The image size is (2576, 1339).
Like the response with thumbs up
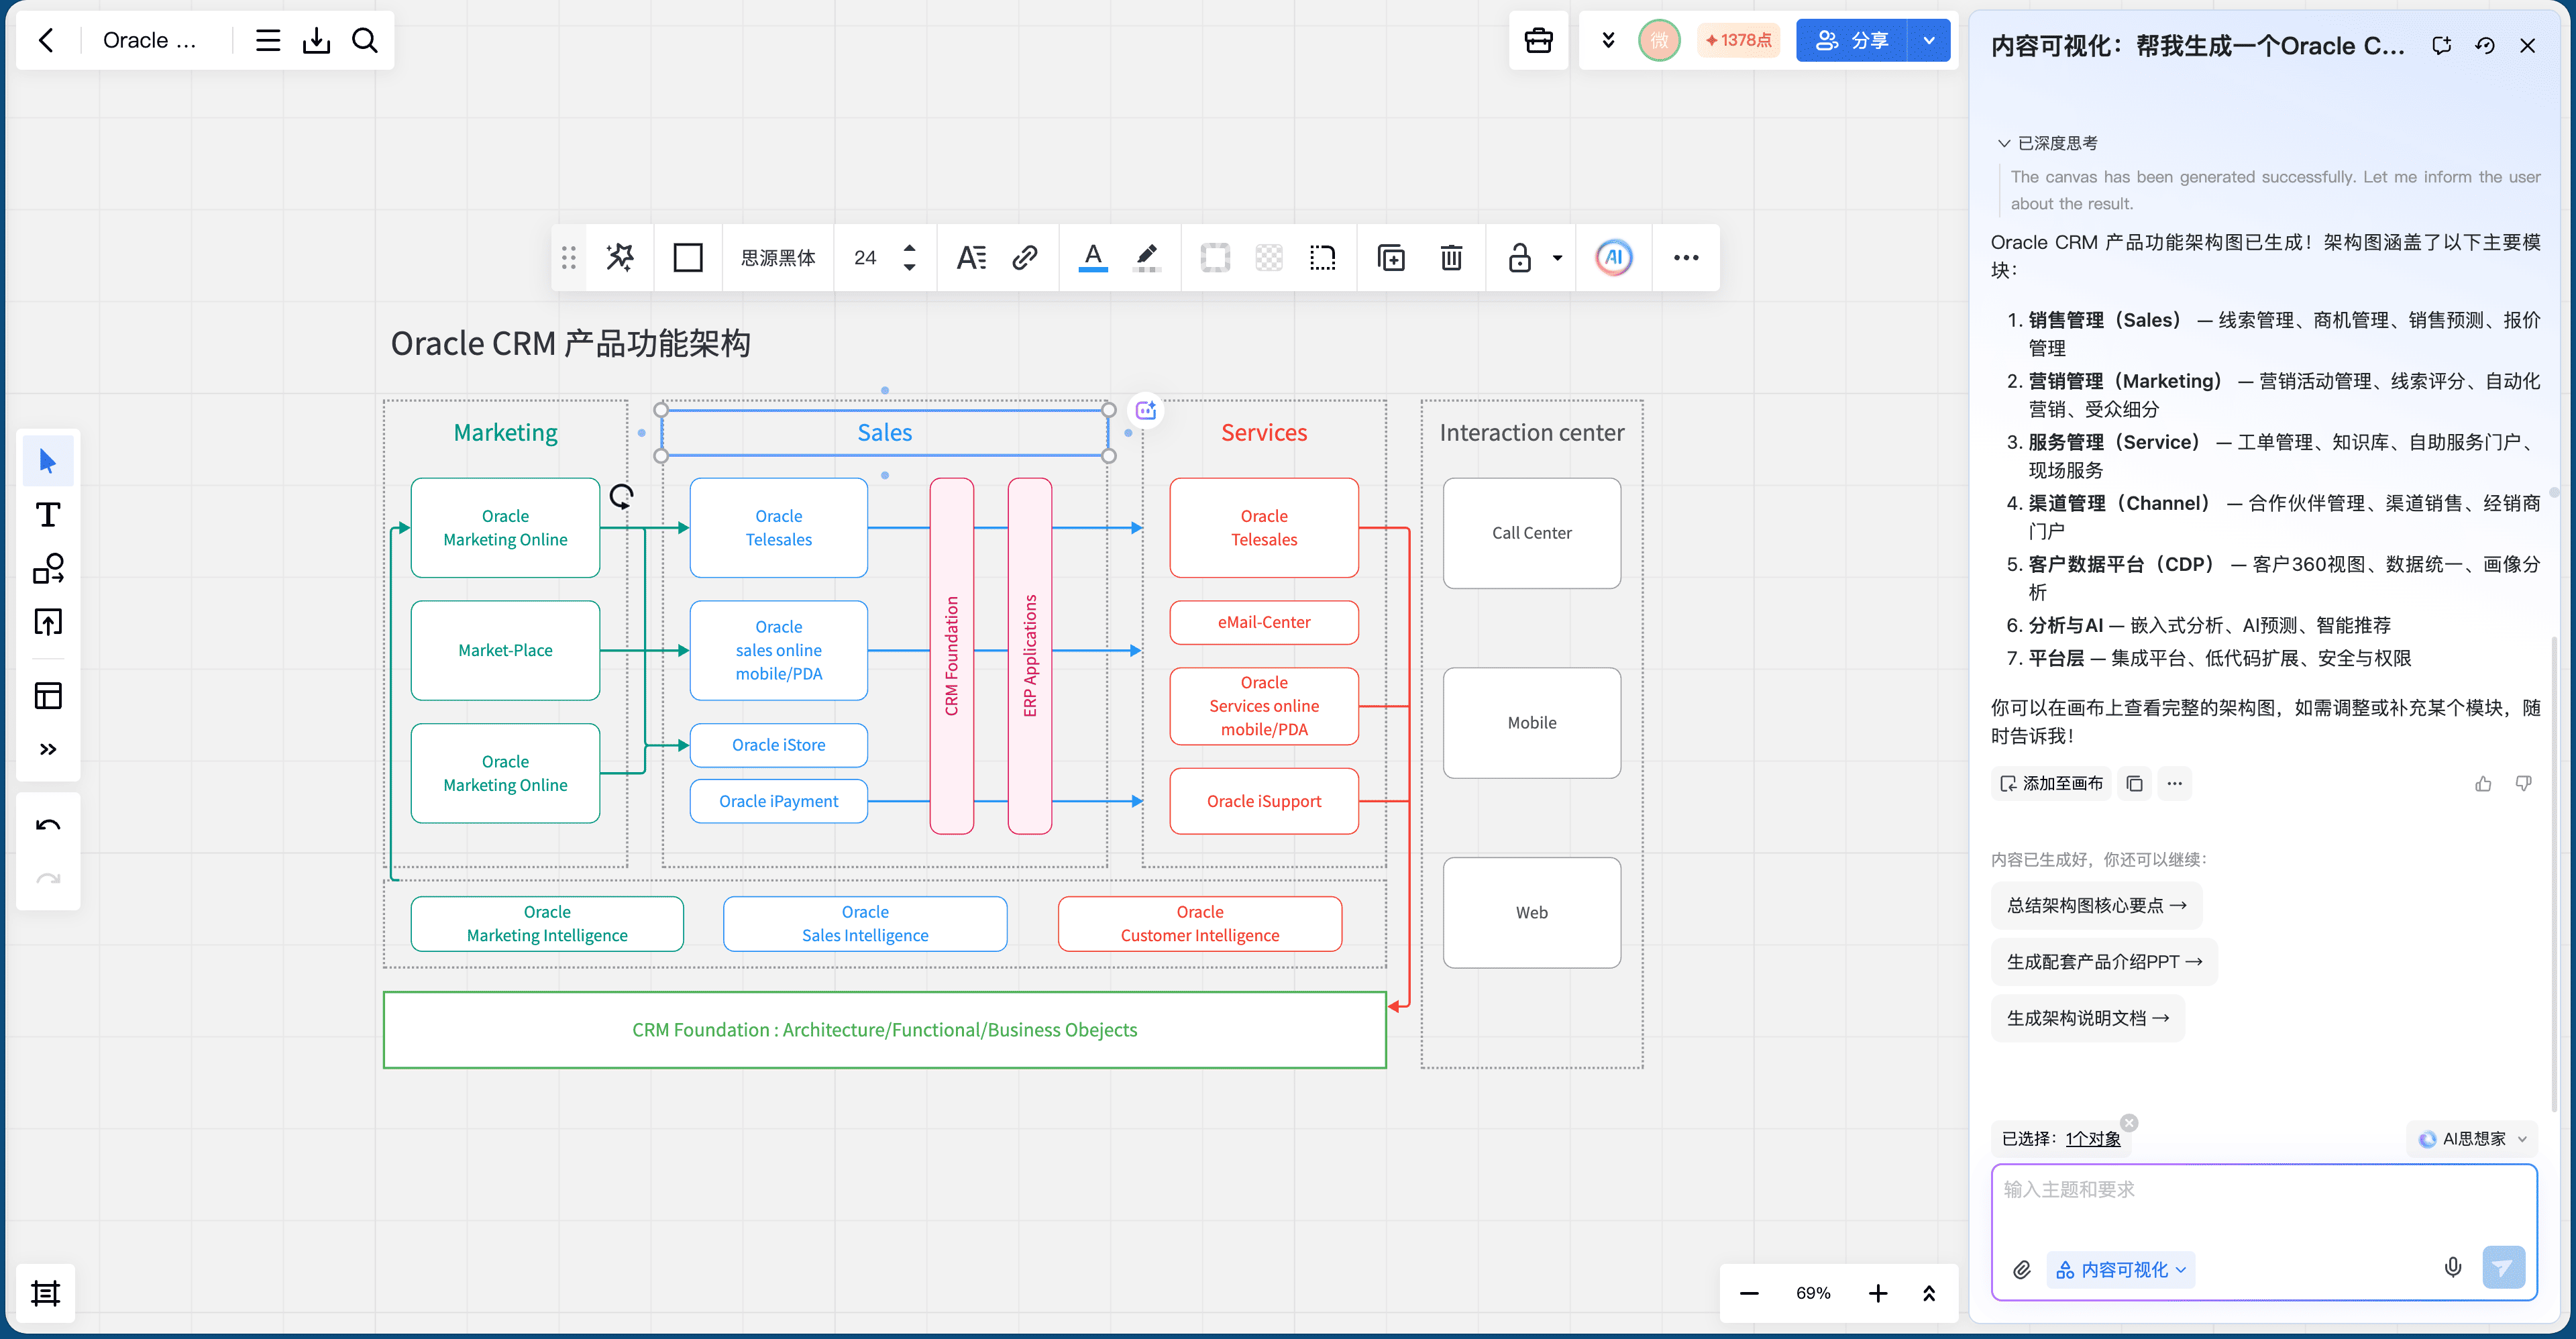point(2483,783)
